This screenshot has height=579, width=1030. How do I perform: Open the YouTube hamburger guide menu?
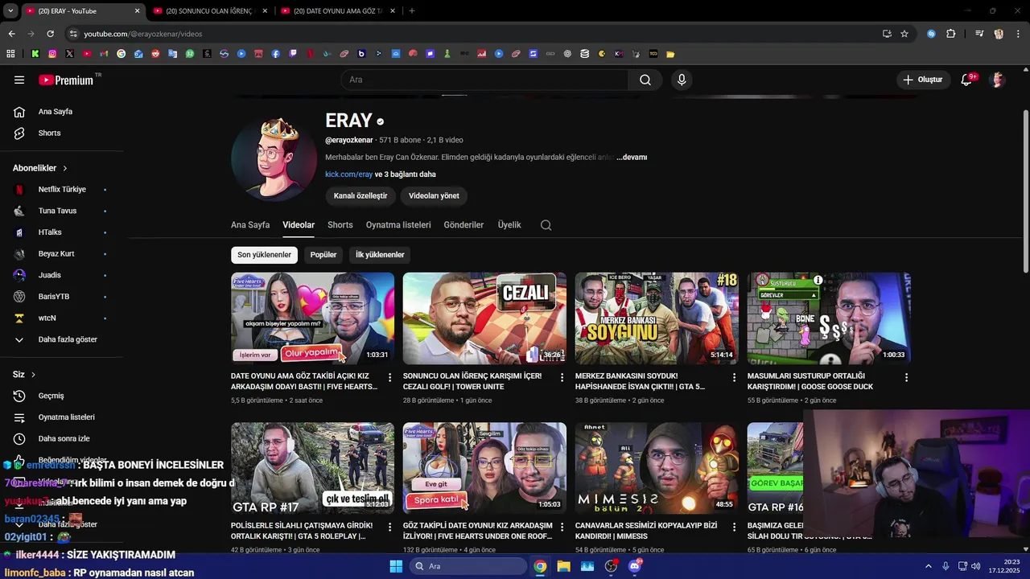19,80
